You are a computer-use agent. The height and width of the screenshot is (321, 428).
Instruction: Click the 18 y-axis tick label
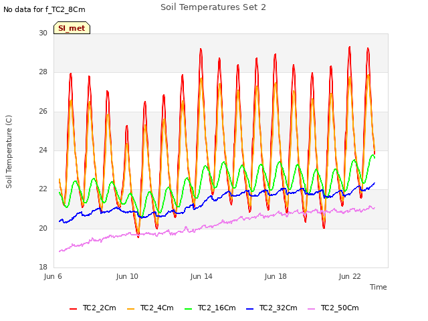43,267
